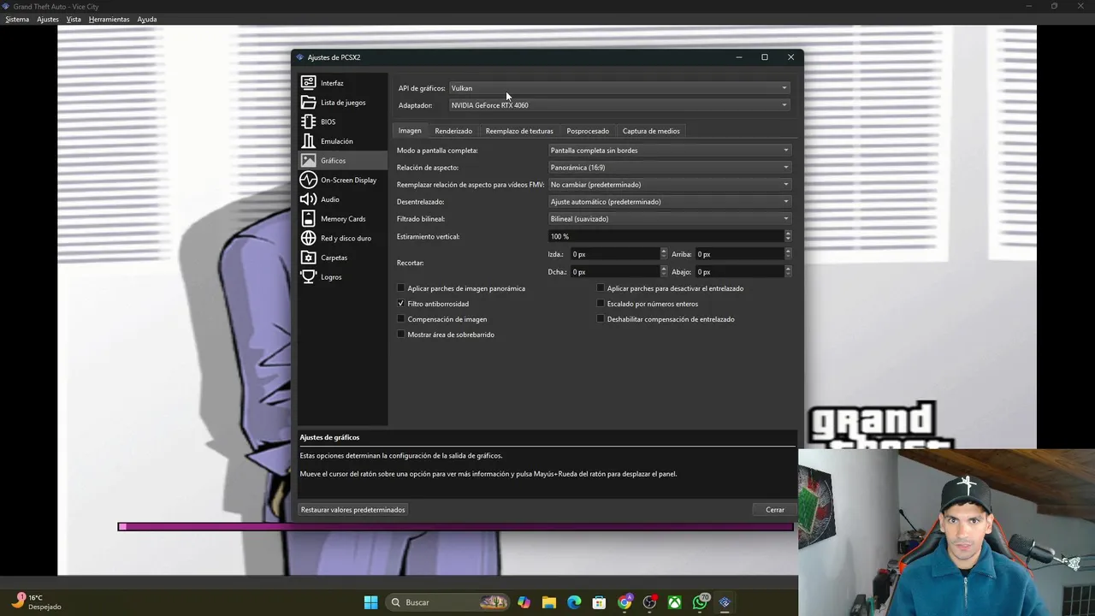This screenshot has width=1095, height=616.
Task: Open the Ayuda menu
Action: pos(147,19)
